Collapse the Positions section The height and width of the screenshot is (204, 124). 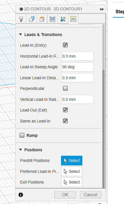point(21,150)
